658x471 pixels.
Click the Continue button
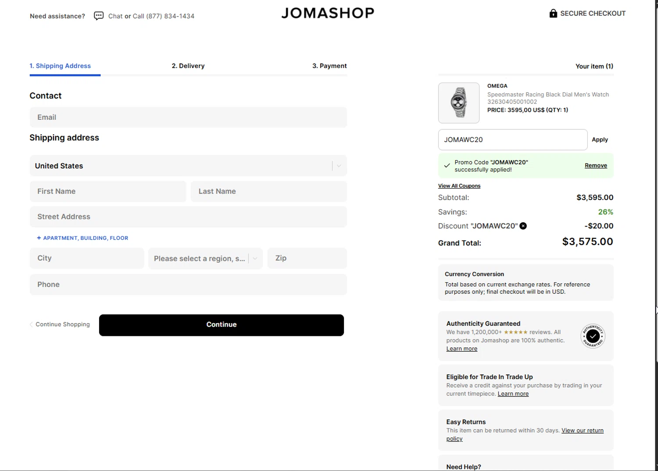[x=222, y=325]
